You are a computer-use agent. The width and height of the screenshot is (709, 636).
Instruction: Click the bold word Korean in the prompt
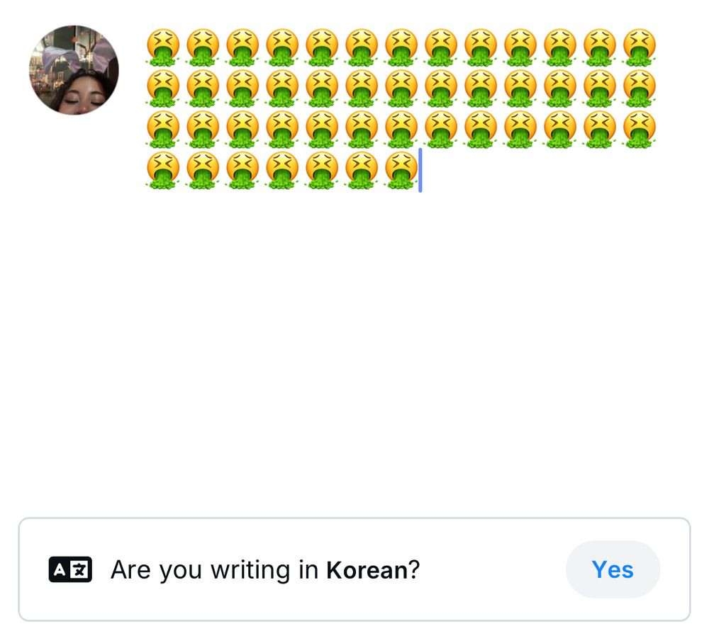coord(367,569)
